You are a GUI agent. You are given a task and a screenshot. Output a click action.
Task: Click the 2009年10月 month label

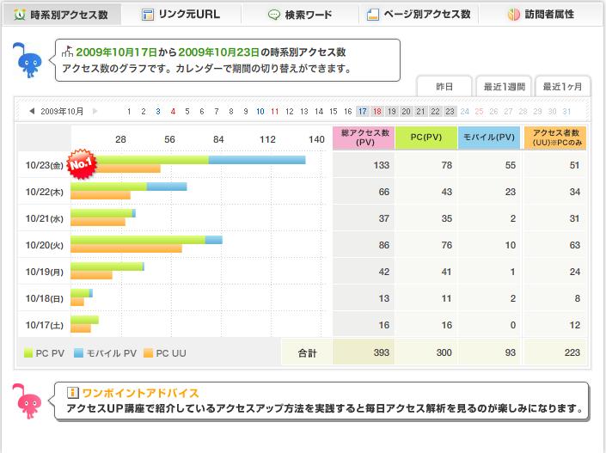click(62, 112)
